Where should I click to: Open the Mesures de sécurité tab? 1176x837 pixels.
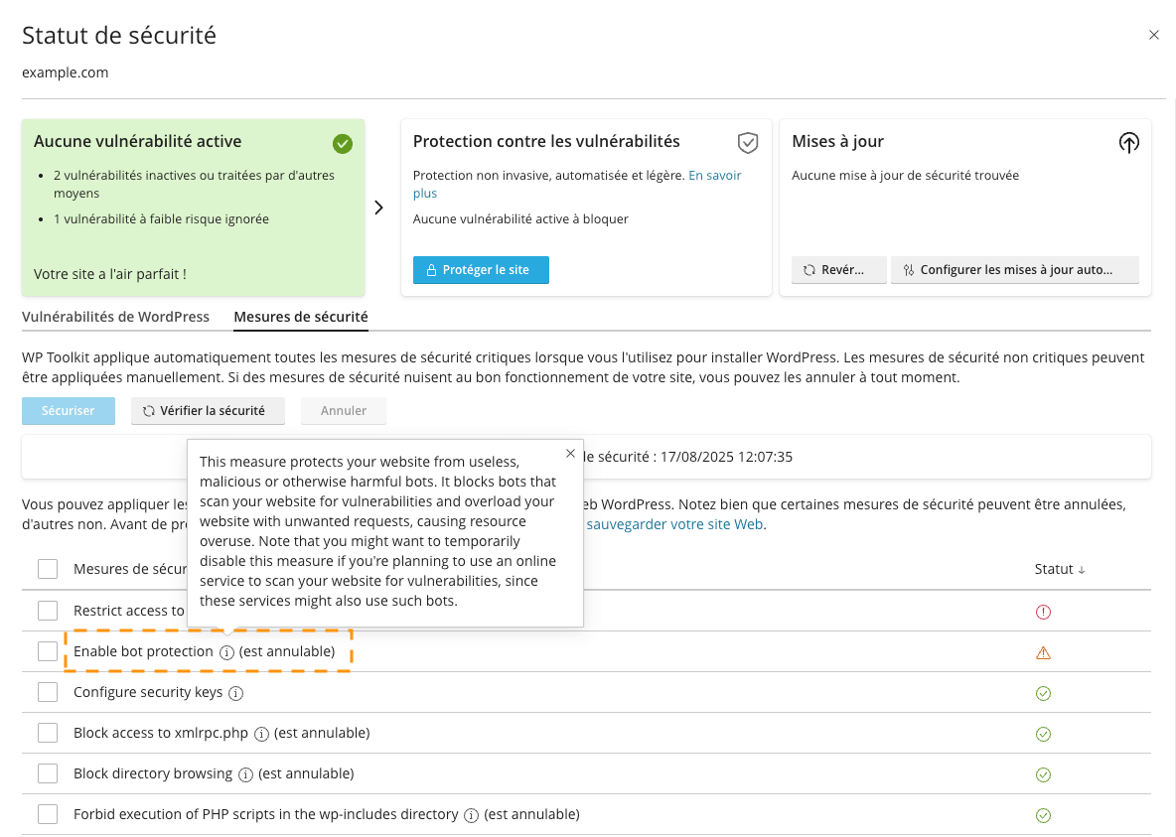click(x=301, y=317)
